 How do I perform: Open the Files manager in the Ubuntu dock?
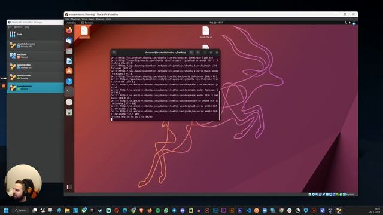(x=69, y=51)
